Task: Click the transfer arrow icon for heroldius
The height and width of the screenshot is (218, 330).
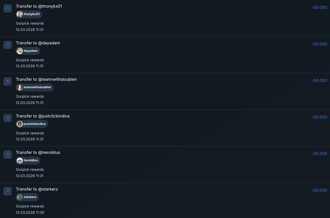Action: (8, 154)
